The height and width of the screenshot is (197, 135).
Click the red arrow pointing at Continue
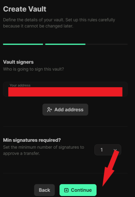point(110,168)
